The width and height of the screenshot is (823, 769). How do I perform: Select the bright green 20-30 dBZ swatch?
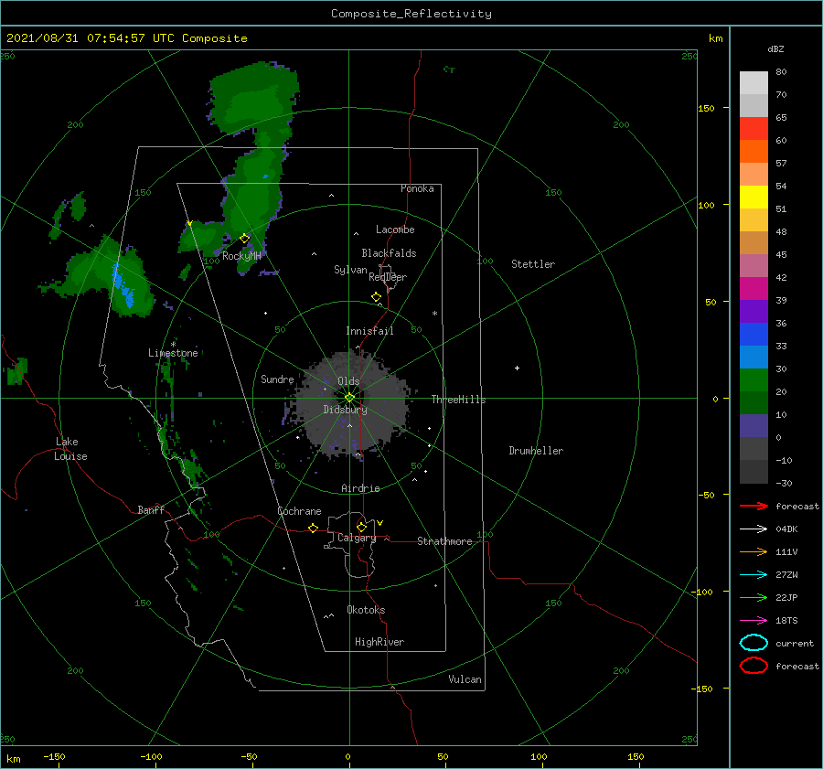[x=754, y=380]
